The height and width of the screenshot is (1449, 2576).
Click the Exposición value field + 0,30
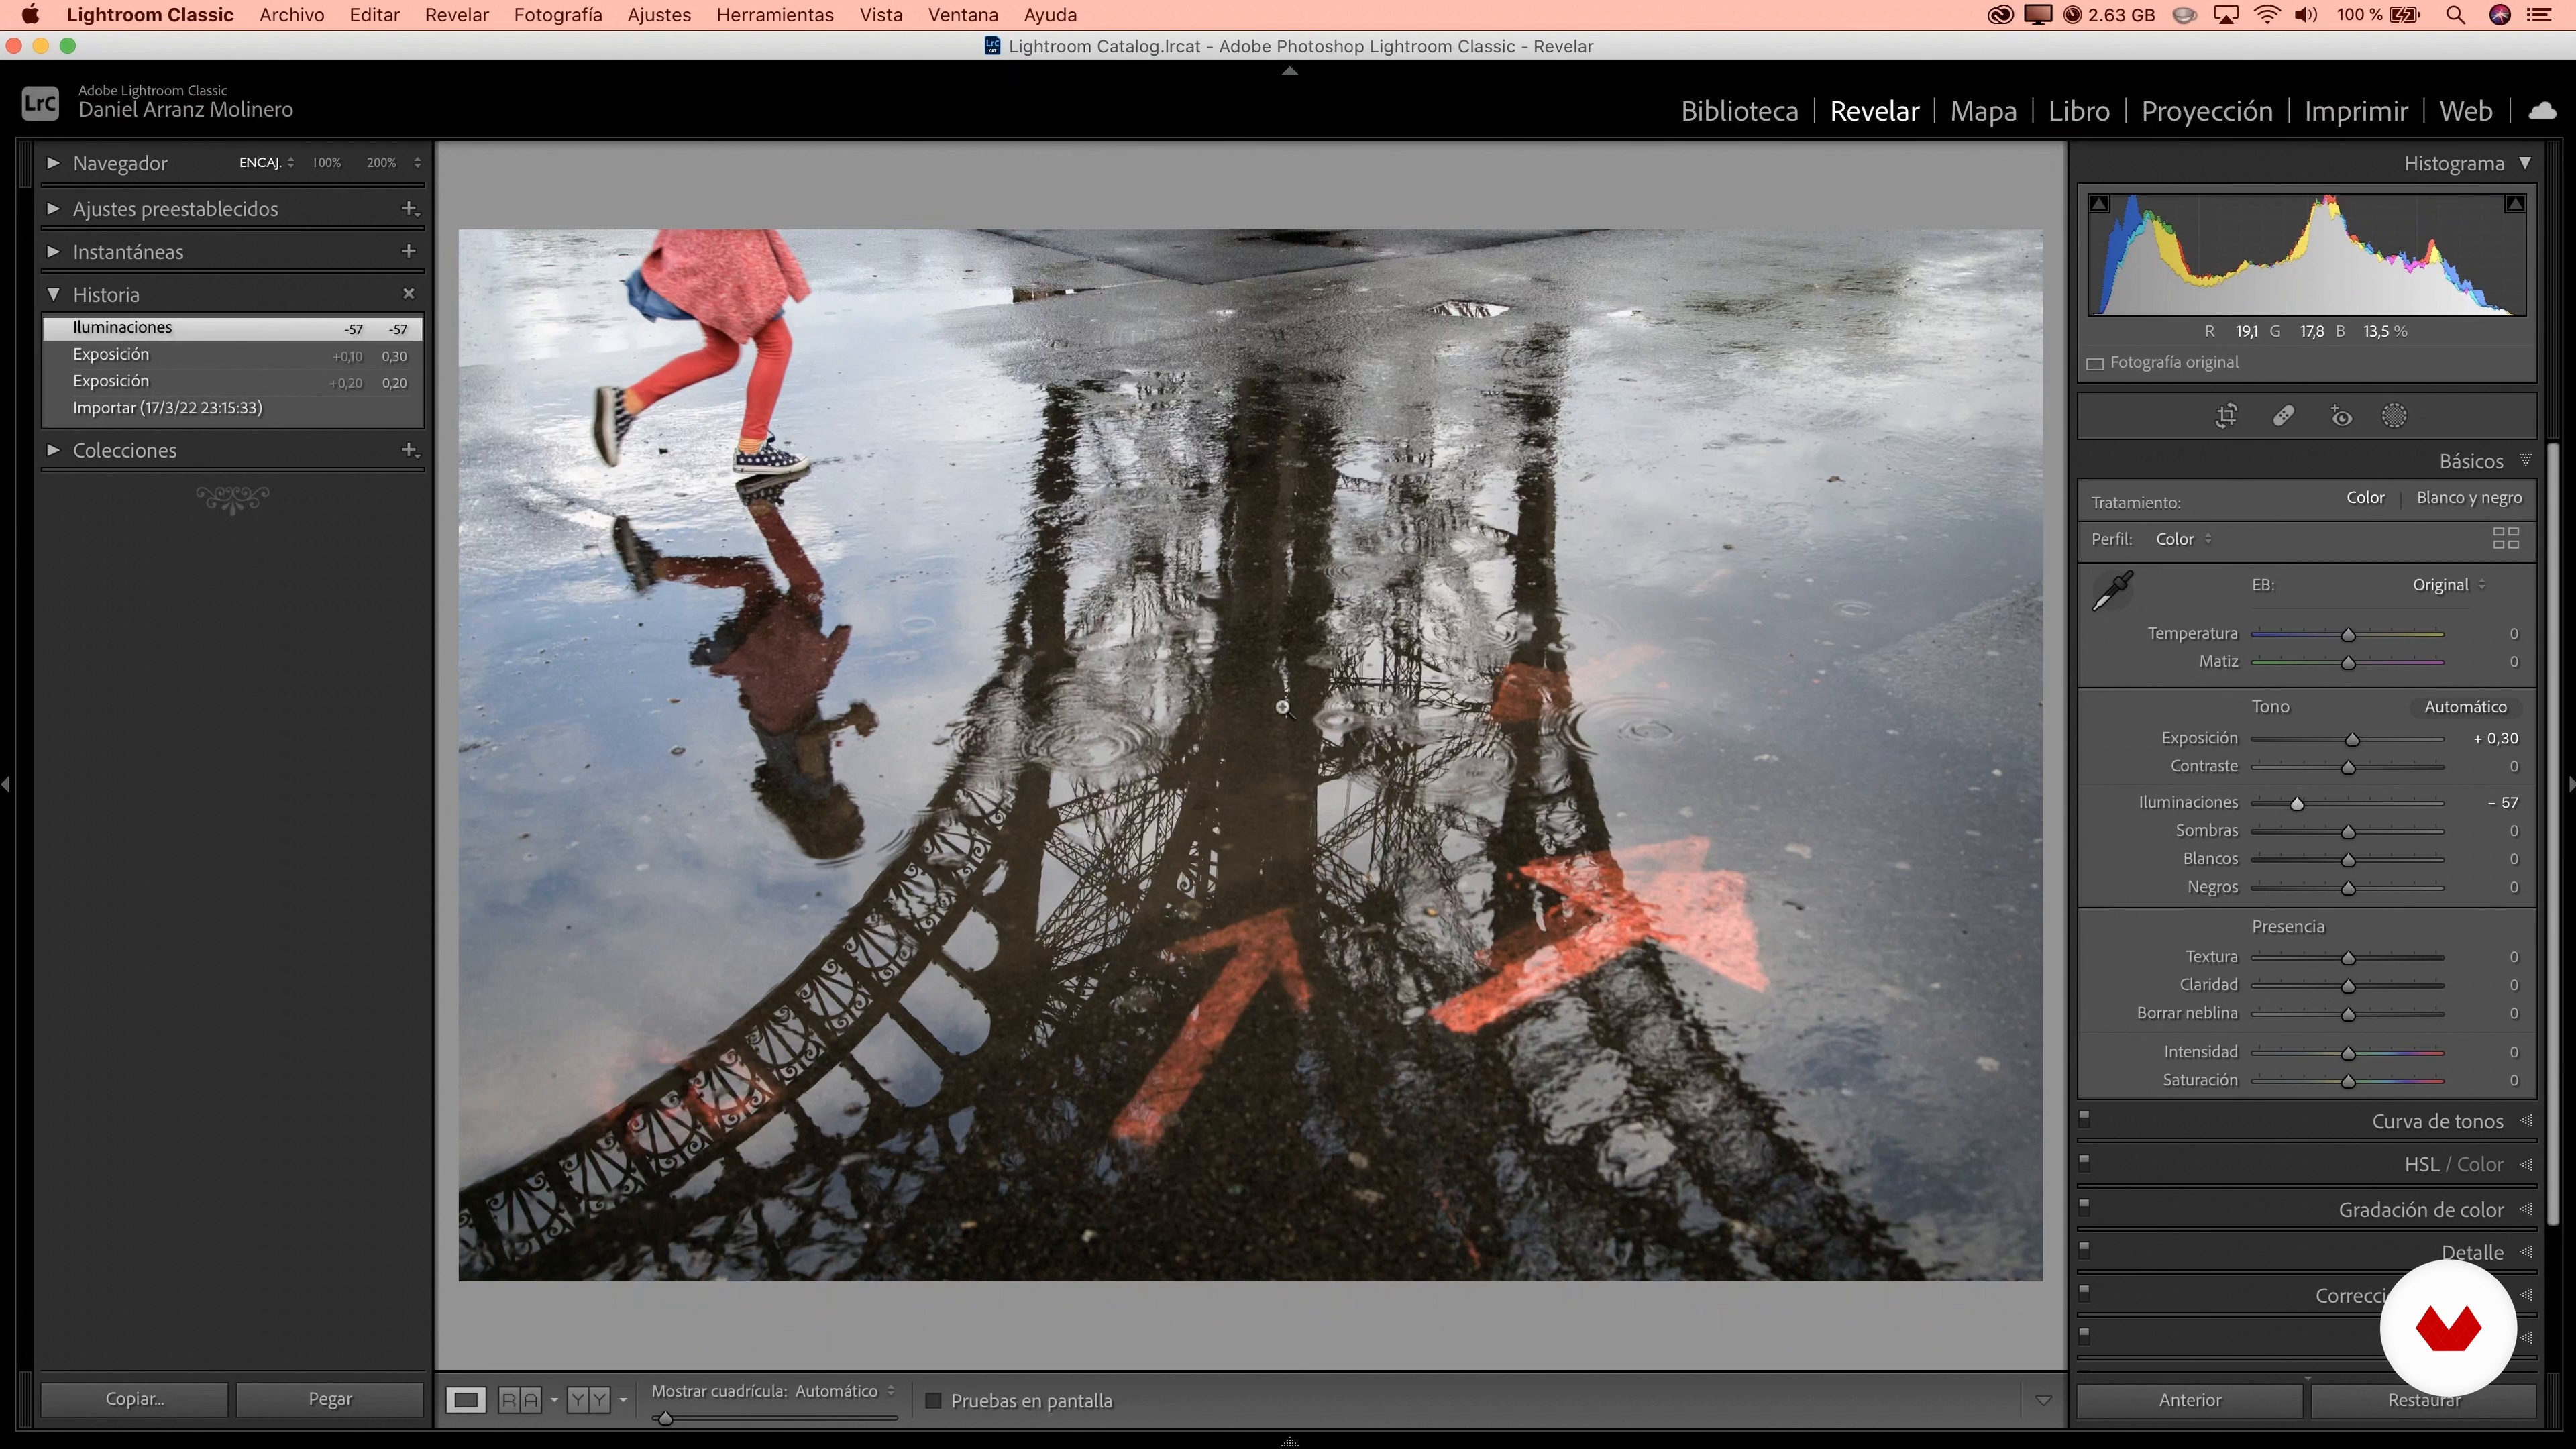(x=2495, y=738)
